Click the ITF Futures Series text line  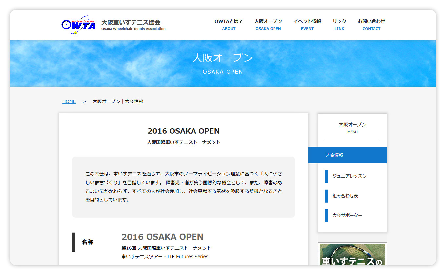(x=165, y=257)
